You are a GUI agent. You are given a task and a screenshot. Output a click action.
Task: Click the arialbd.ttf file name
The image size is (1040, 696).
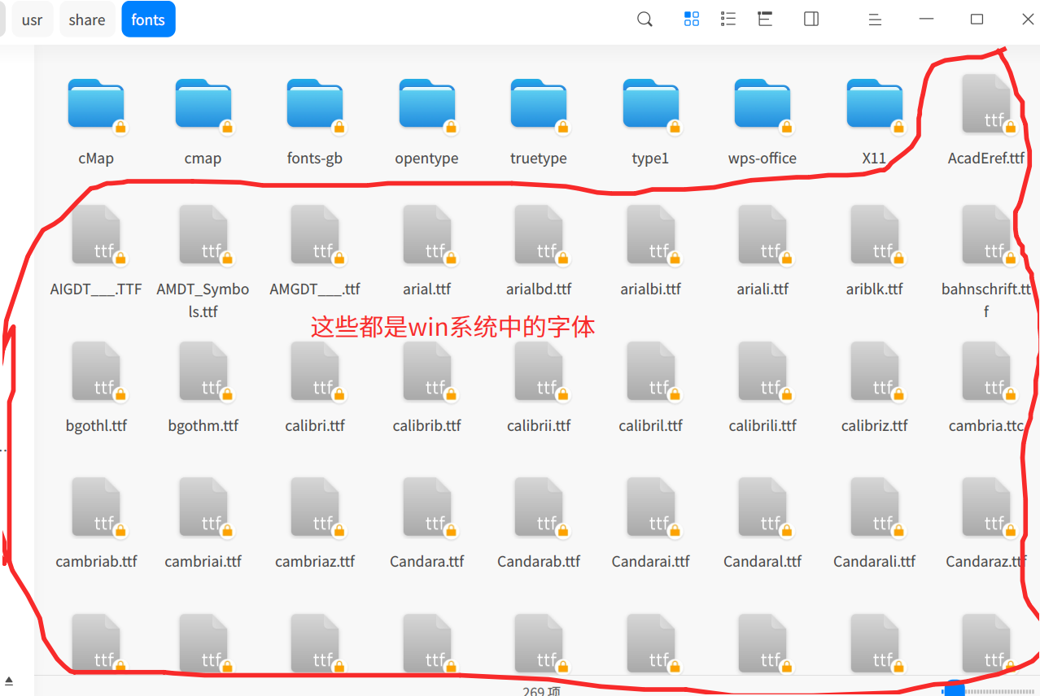(x=539, y=289)
